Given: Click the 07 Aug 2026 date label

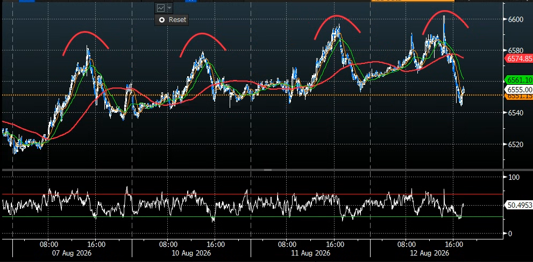Looking at the screenshot, I should coord(72,253).
